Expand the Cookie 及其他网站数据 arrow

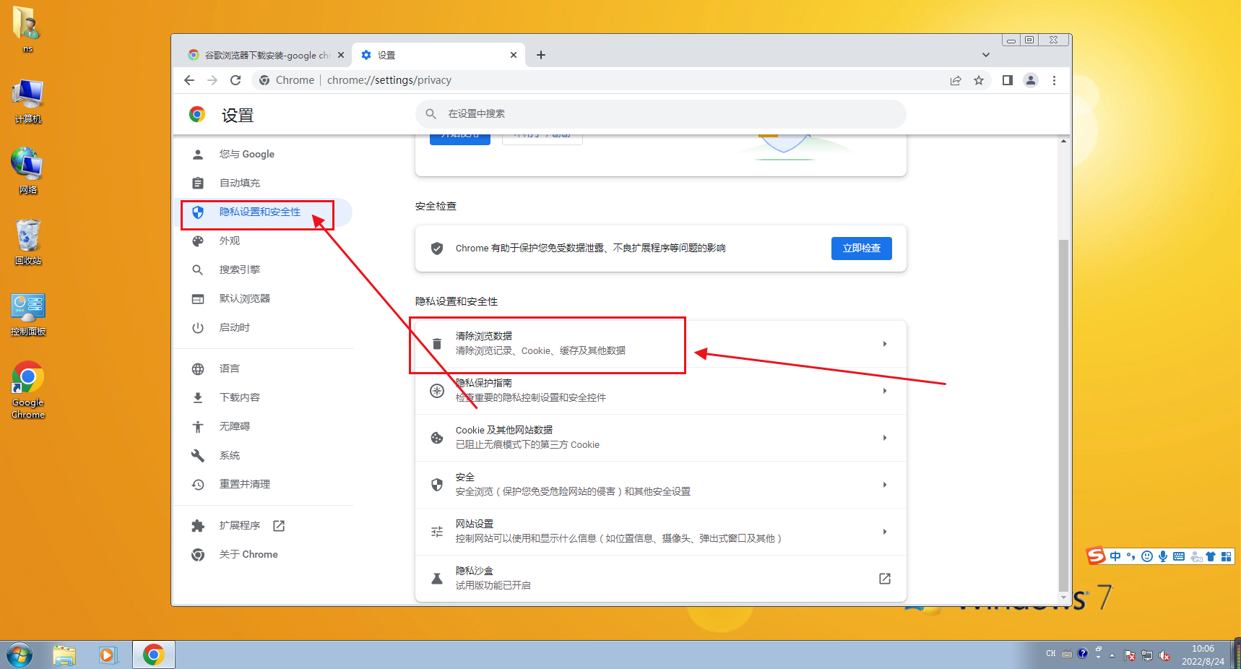pos(885,438)
